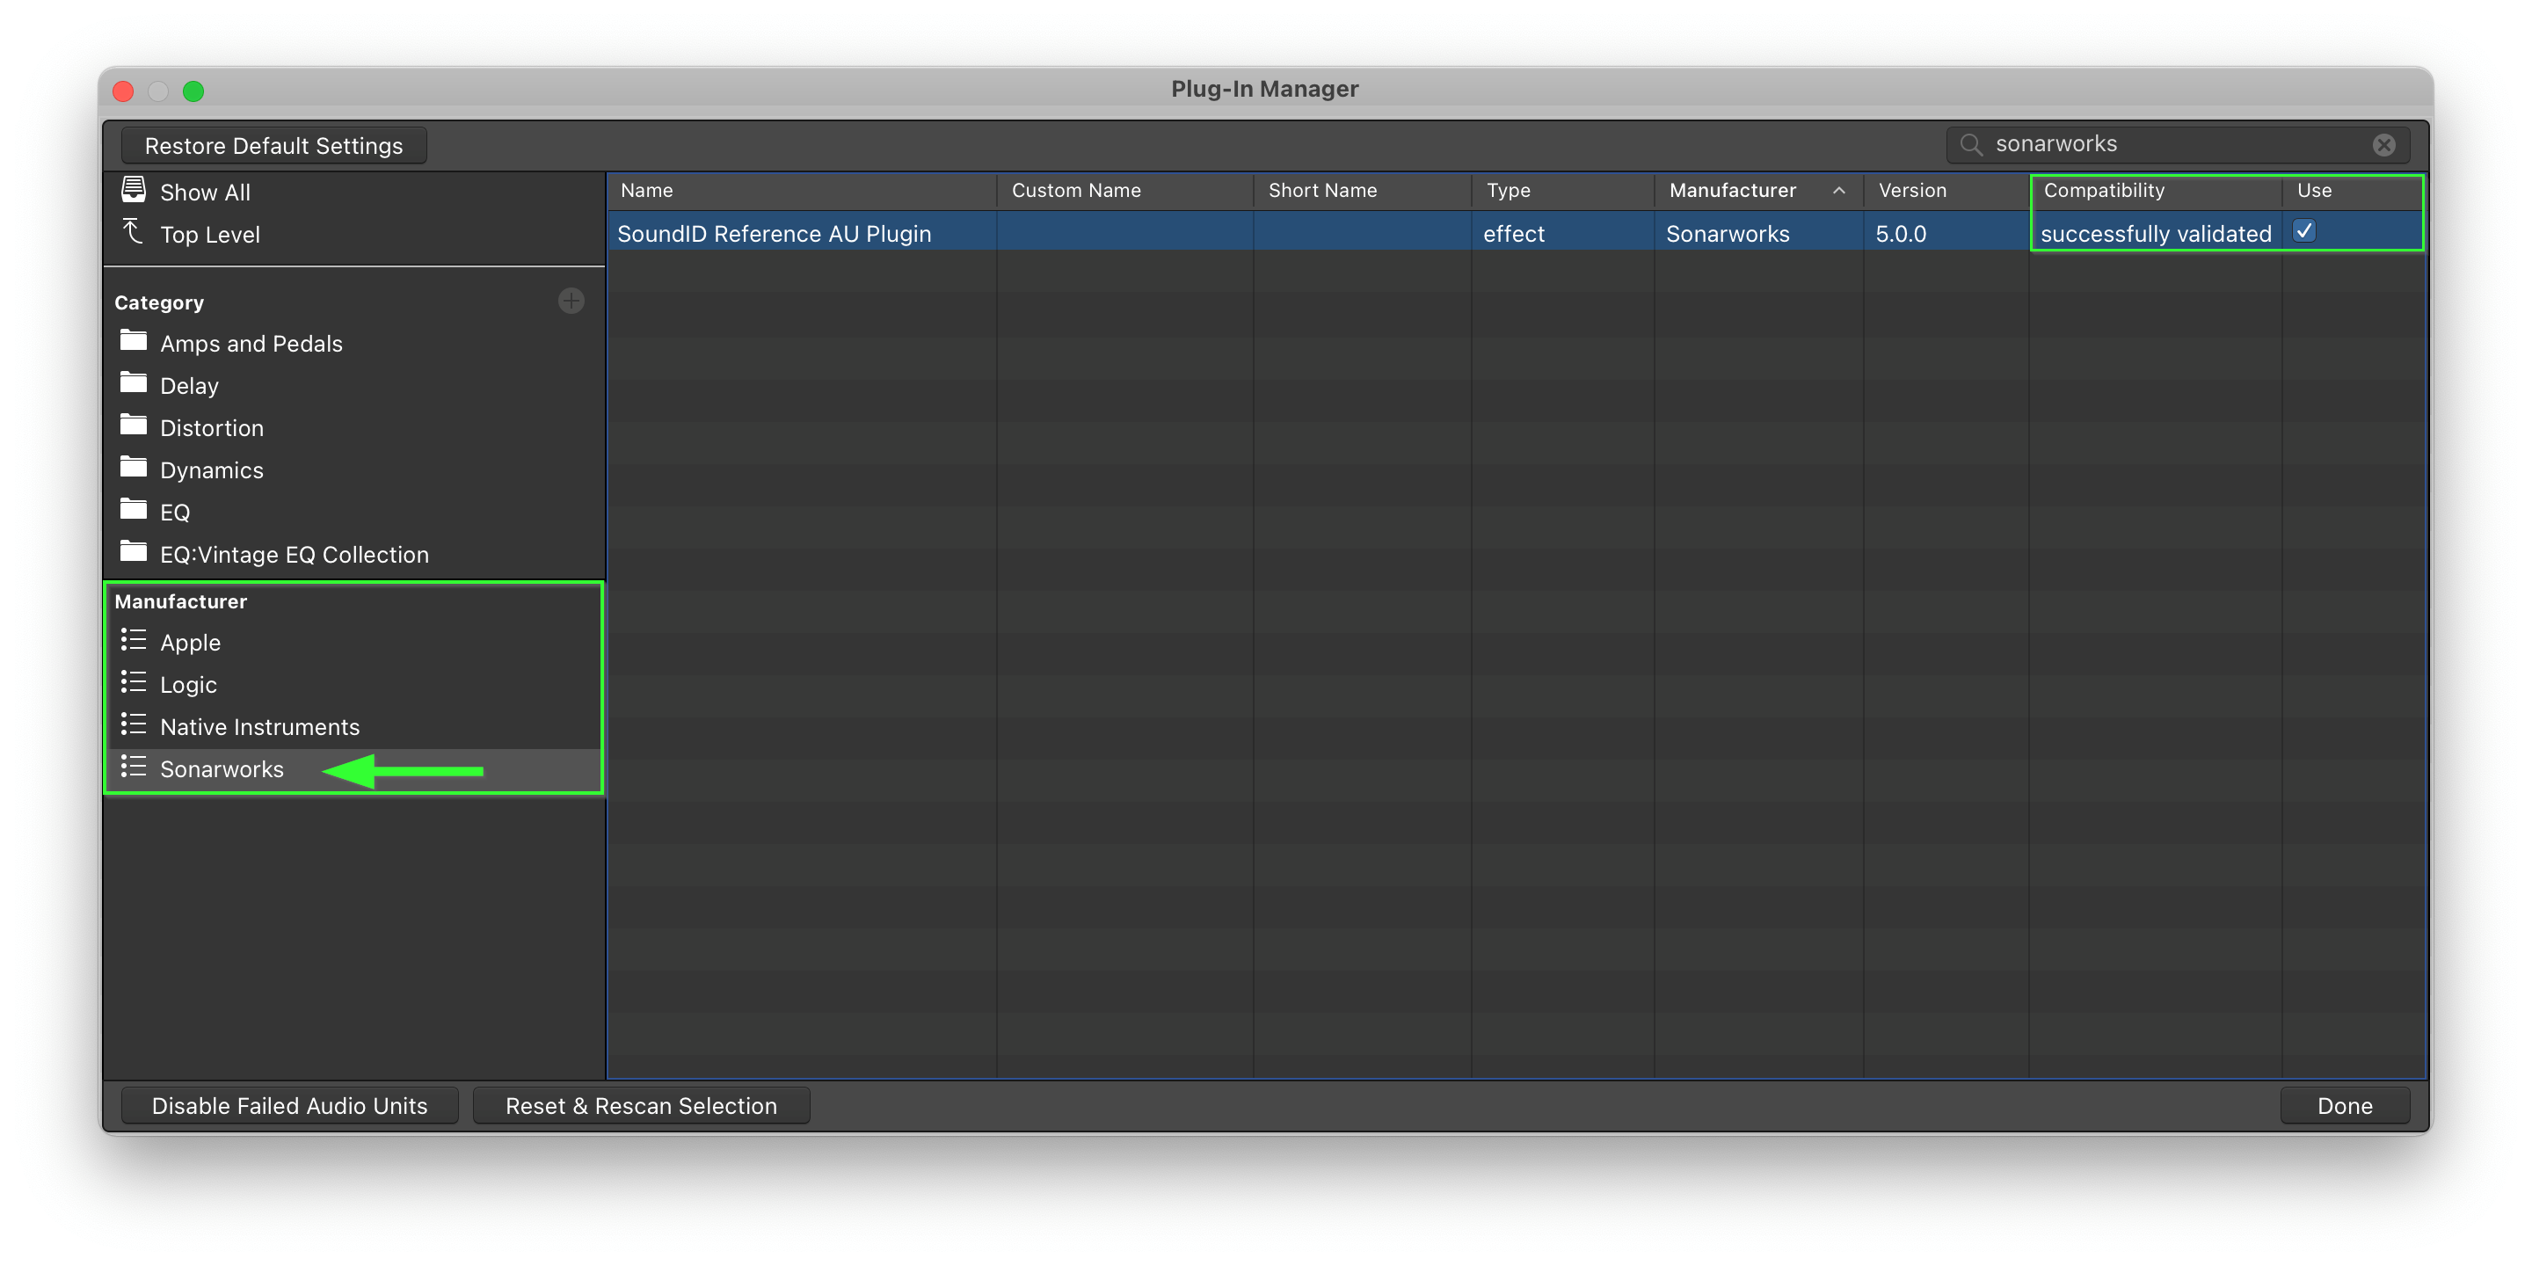Open the Delay category
Image resolution: width=2532 pixels, height=1266 pixels.
click(x=353, y=385)
